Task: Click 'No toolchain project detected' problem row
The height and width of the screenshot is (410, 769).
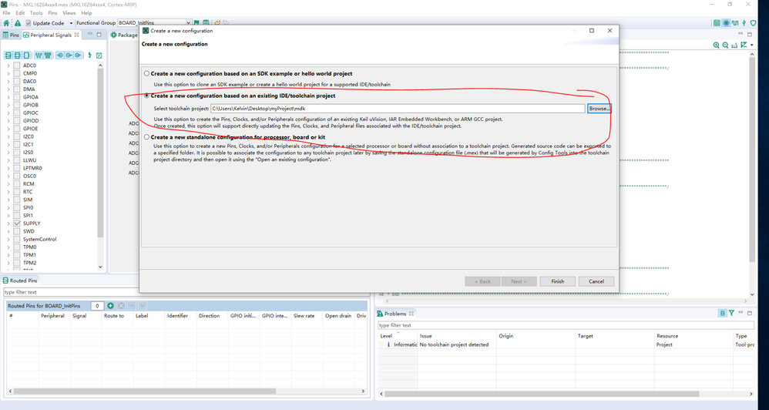Action: [x=567, y=344]
